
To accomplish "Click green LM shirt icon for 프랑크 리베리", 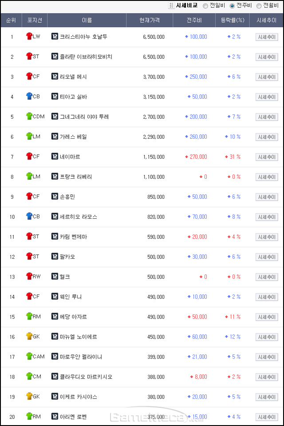I will [x=29, y=176].
